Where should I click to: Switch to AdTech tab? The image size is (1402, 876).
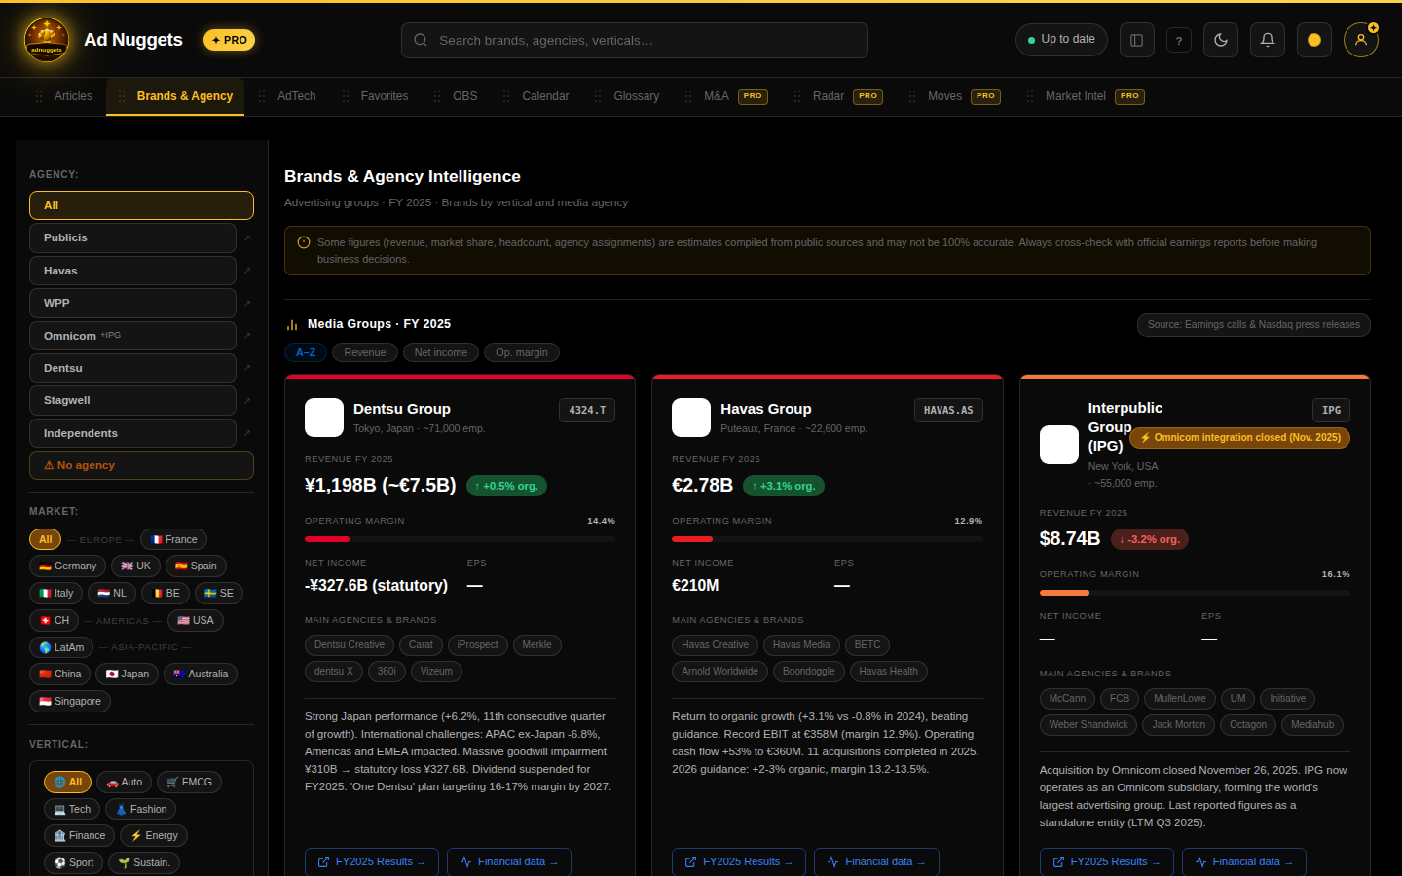coord(287,96)
